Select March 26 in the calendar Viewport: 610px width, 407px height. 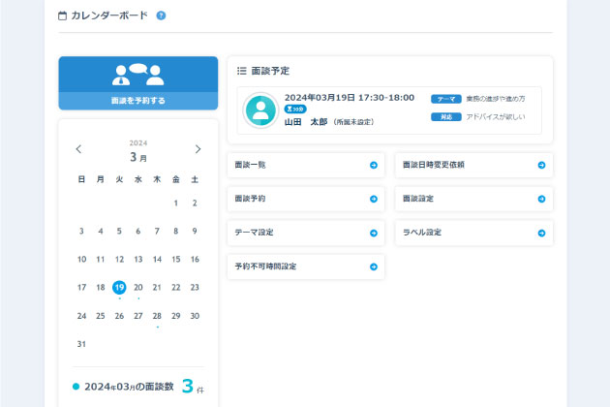click(119, 316)
